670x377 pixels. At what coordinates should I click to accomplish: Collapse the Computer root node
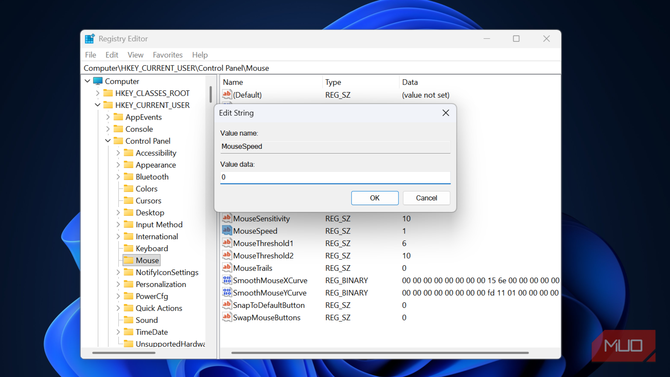tap(87, 81)
